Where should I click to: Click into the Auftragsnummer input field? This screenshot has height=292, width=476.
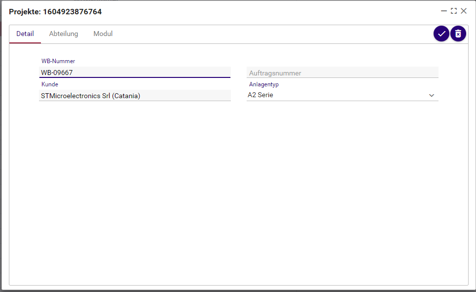point(342,73)
